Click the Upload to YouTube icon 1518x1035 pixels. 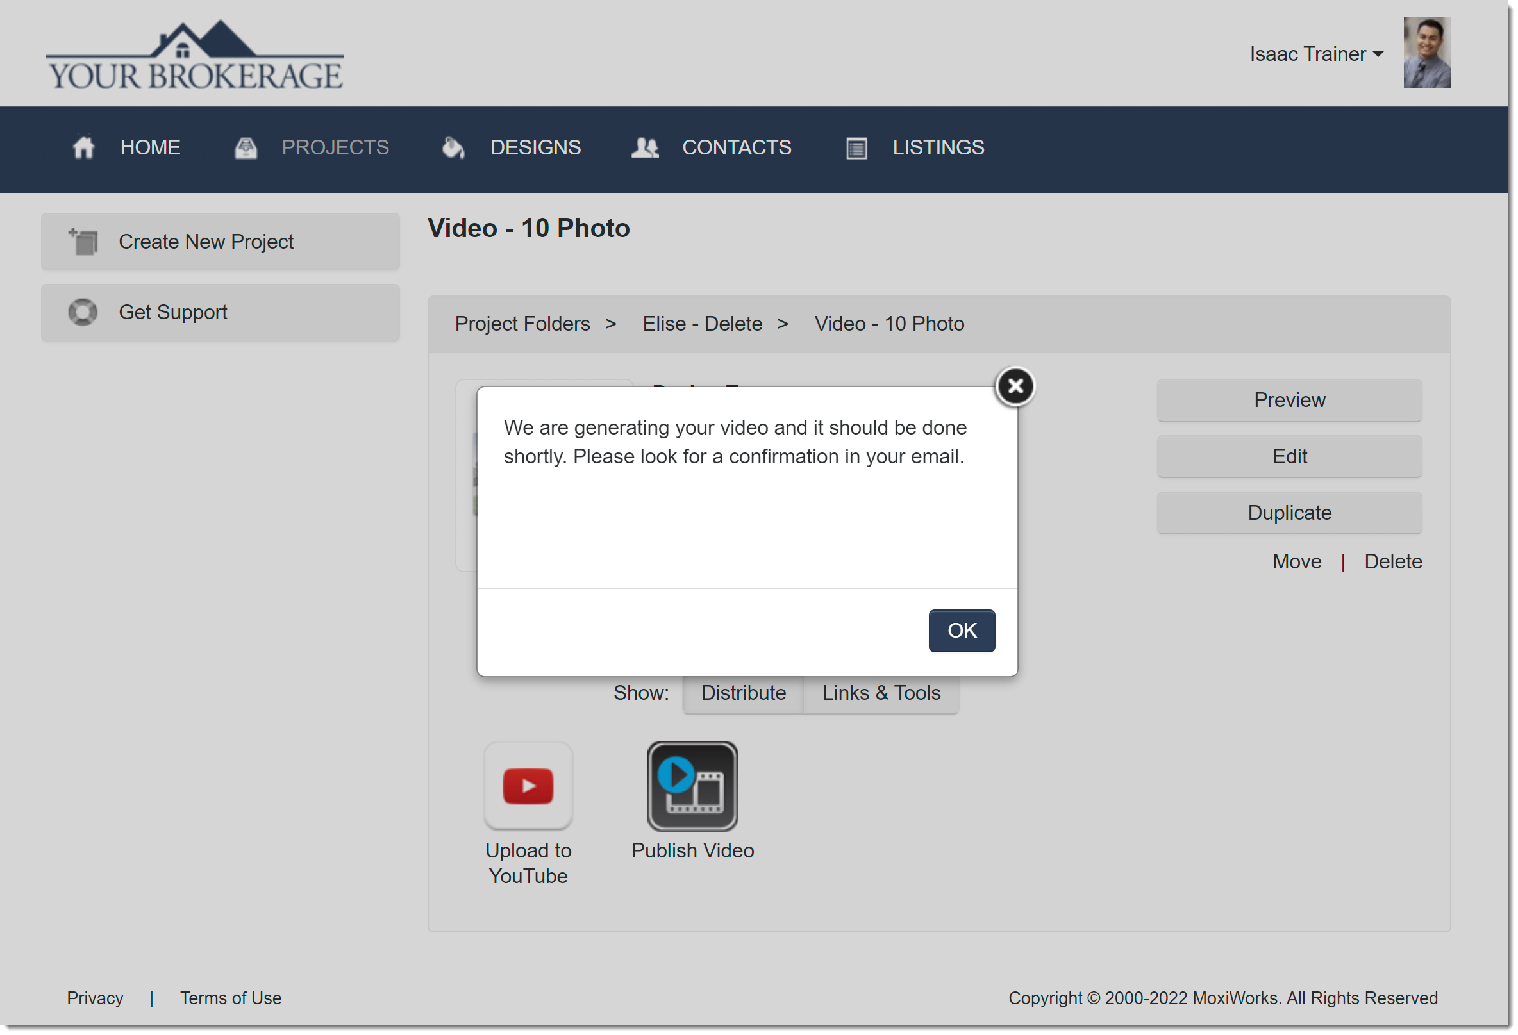pos(528,786)
